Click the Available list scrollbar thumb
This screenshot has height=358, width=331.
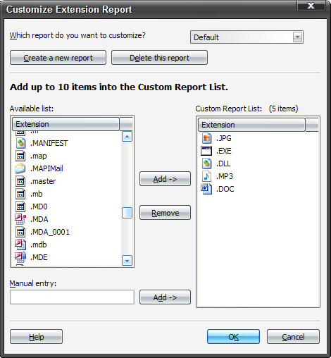click(x=127, y=213)
